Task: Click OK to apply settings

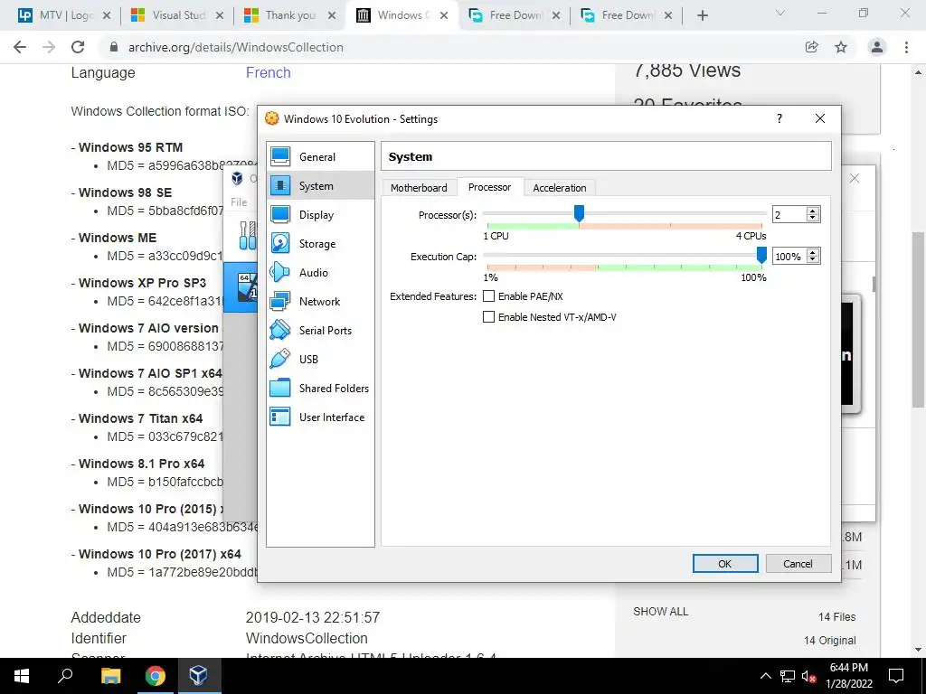Action: (725, 564)
